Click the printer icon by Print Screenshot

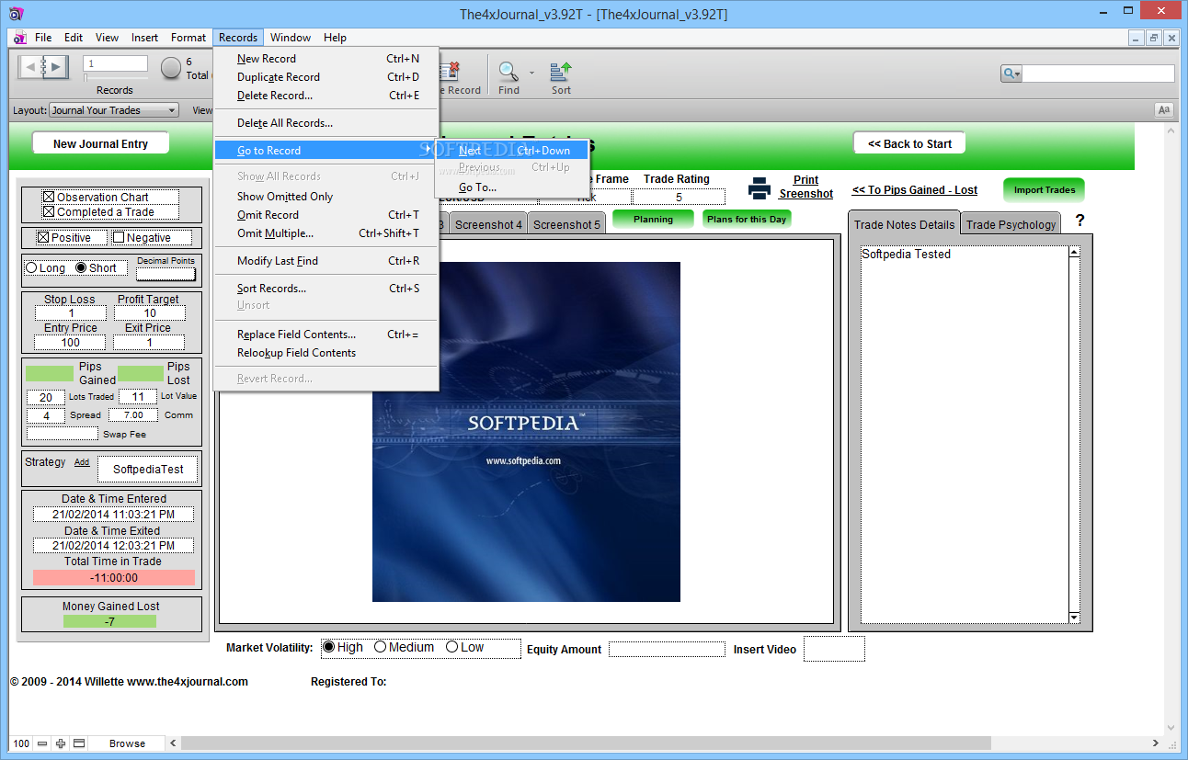pyautogui.click(x=760, y=188)
